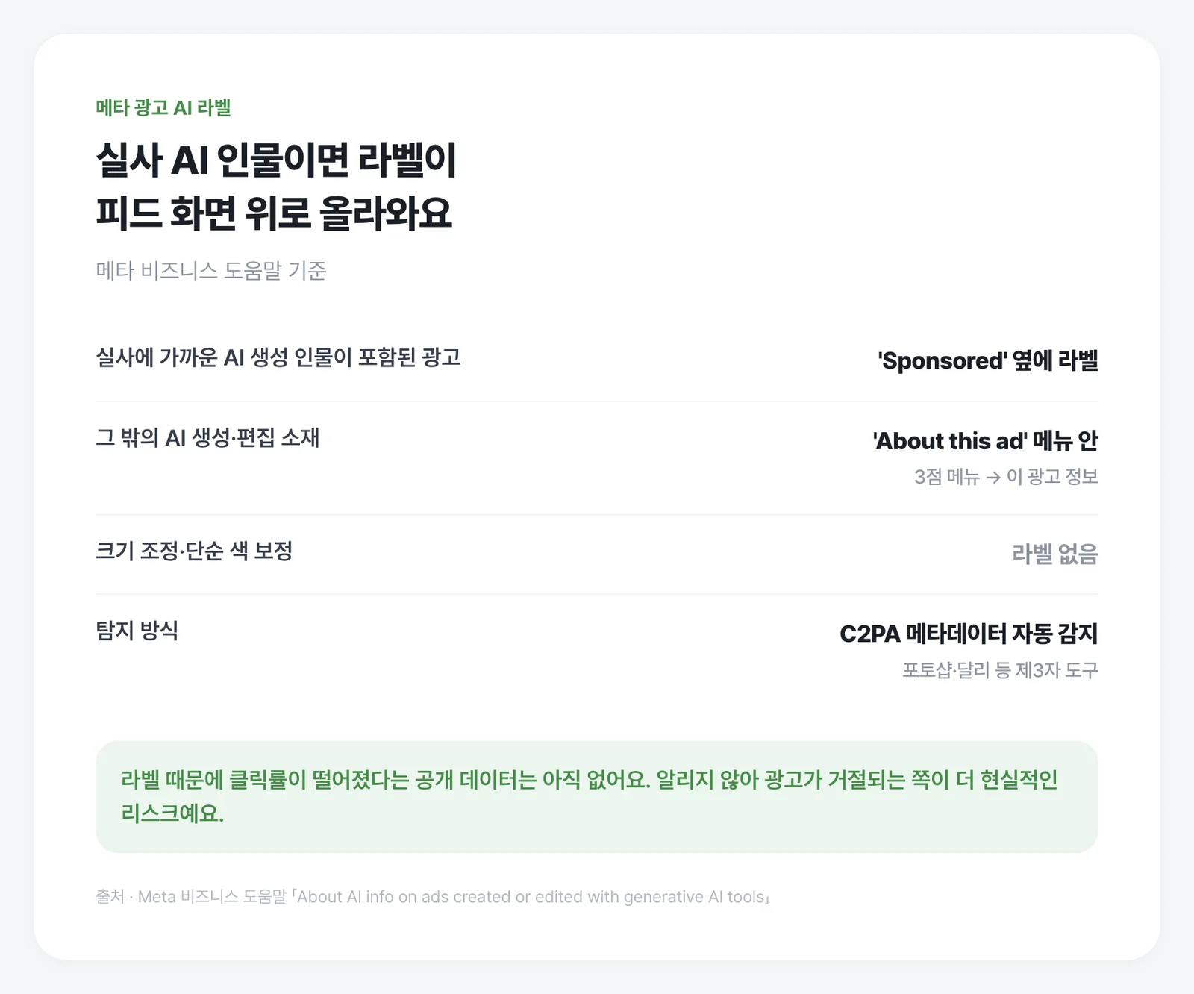Click '리스크예요.' text in the green callout
This screenshot has width=1194, height=994.
172,813
